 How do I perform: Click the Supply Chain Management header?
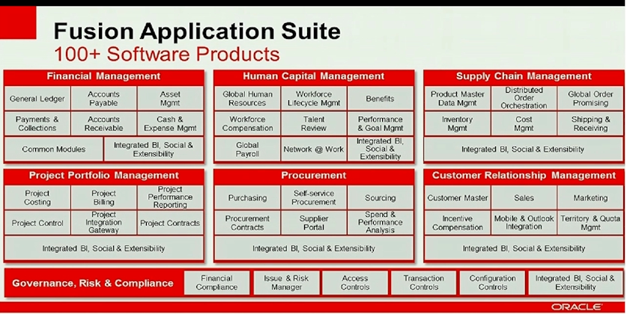[524, 76]
